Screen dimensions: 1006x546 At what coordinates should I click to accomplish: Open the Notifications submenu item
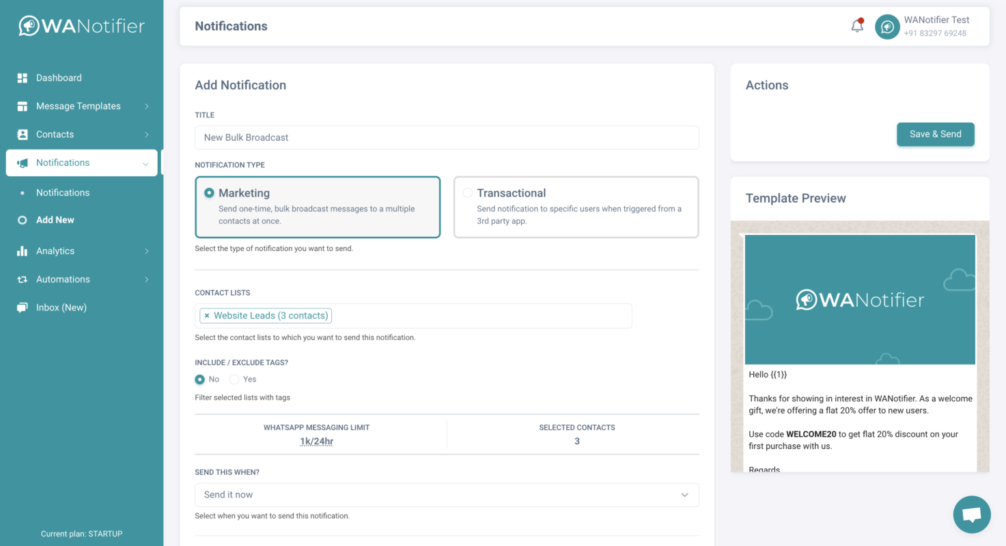click(x=63, y=192)
